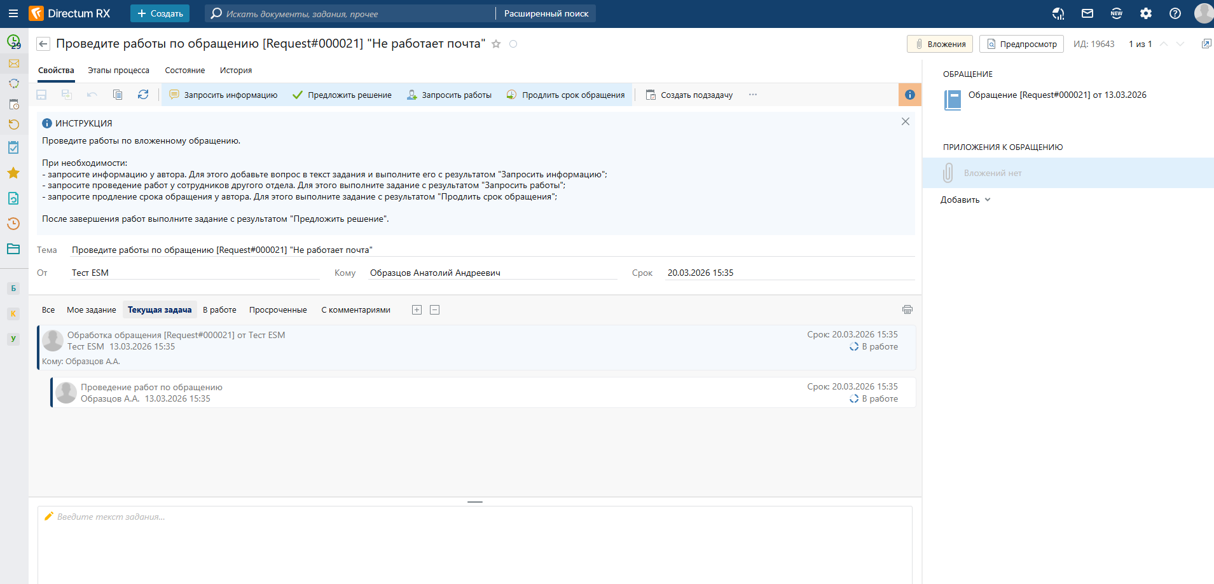Switch to Этапы процесса tab
The image size is (1214, 584).
click(x=118, y=71)
